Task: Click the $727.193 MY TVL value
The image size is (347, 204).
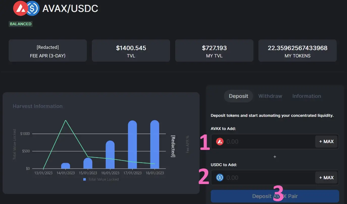Action: click(x=214, y=48)
